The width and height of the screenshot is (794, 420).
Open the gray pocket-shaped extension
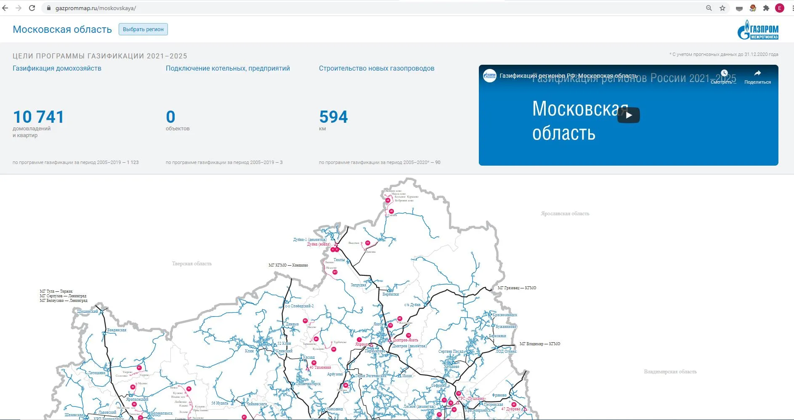(x=739, y=8)
